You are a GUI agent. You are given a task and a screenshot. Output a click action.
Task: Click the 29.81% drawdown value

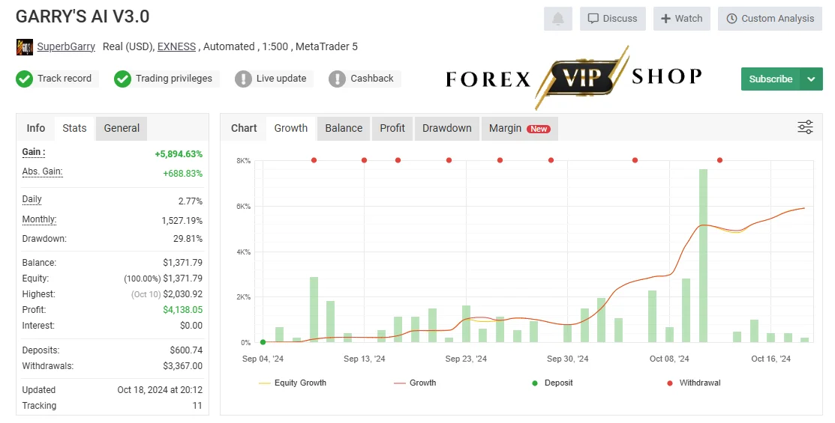[x=188, y=239]
